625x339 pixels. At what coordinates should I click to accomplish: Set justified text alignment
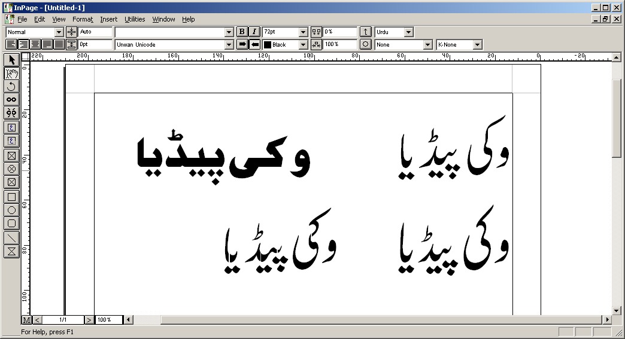coord(47,45)
